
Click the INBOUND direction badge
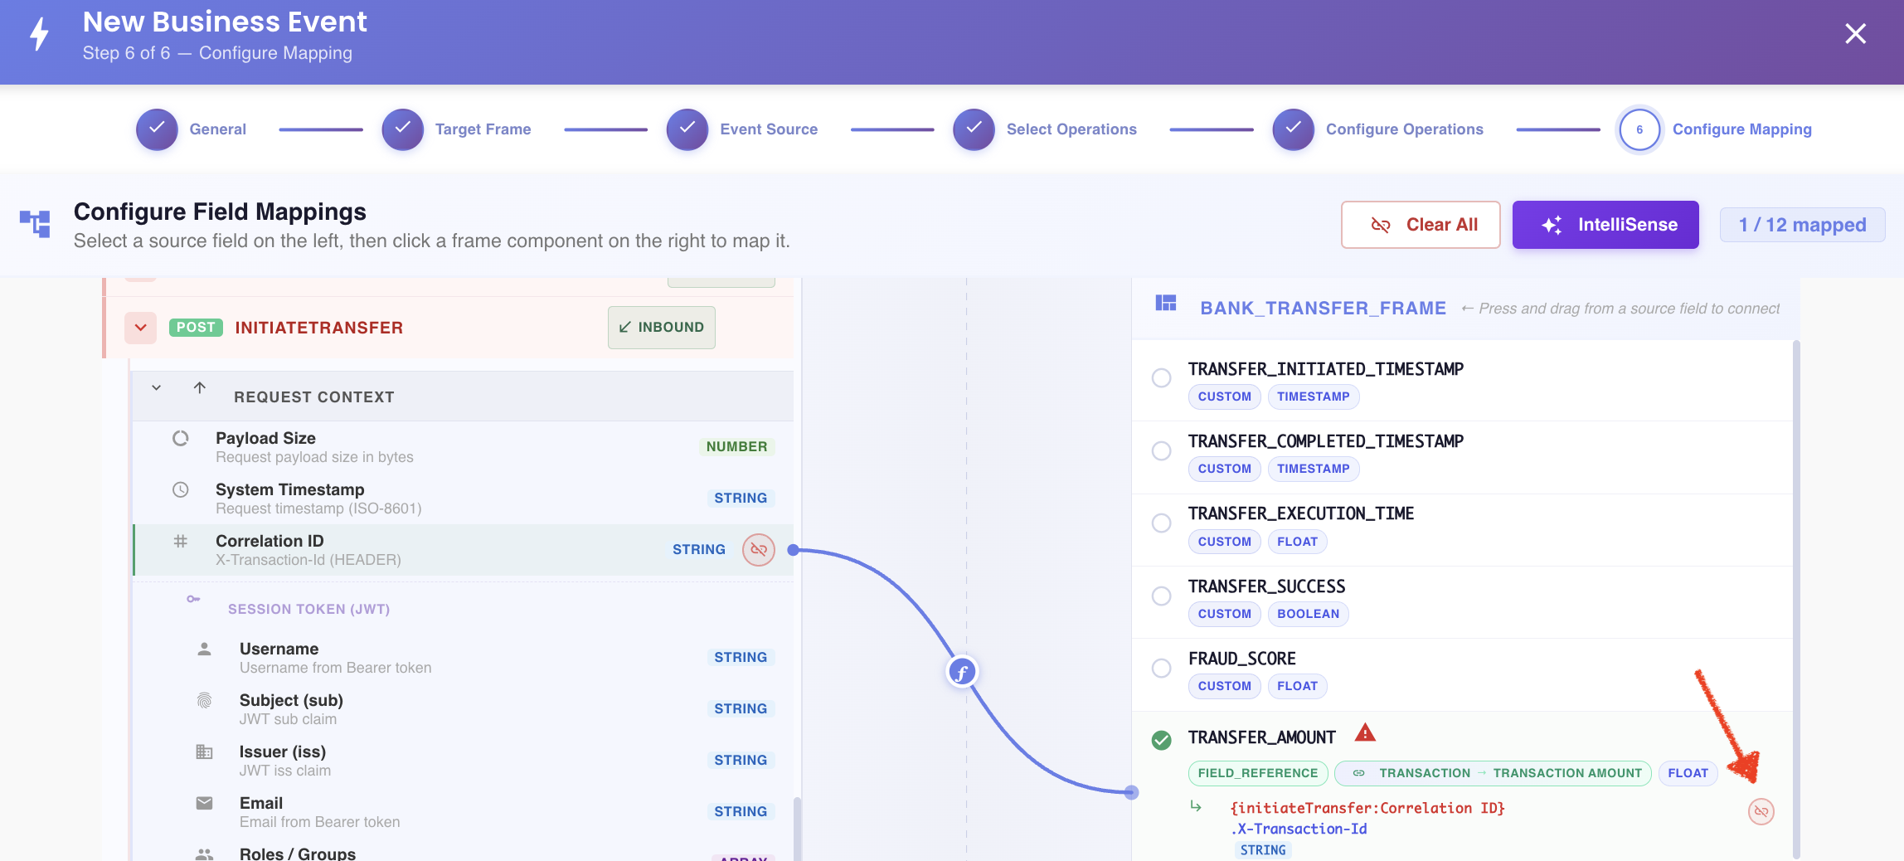pos(661,328)
